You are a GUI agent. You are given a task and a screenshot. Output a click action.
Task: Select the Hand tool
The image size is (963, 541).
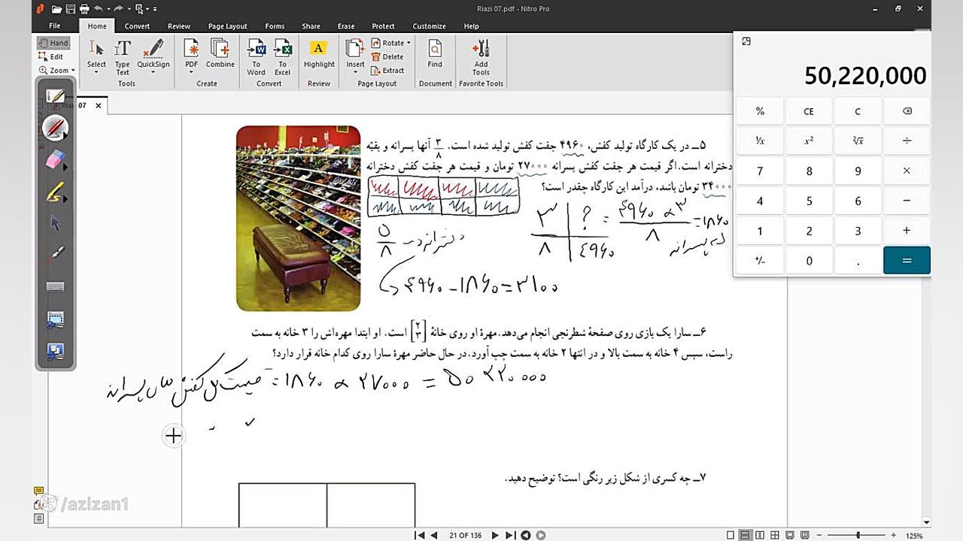[x=53, y=43]
